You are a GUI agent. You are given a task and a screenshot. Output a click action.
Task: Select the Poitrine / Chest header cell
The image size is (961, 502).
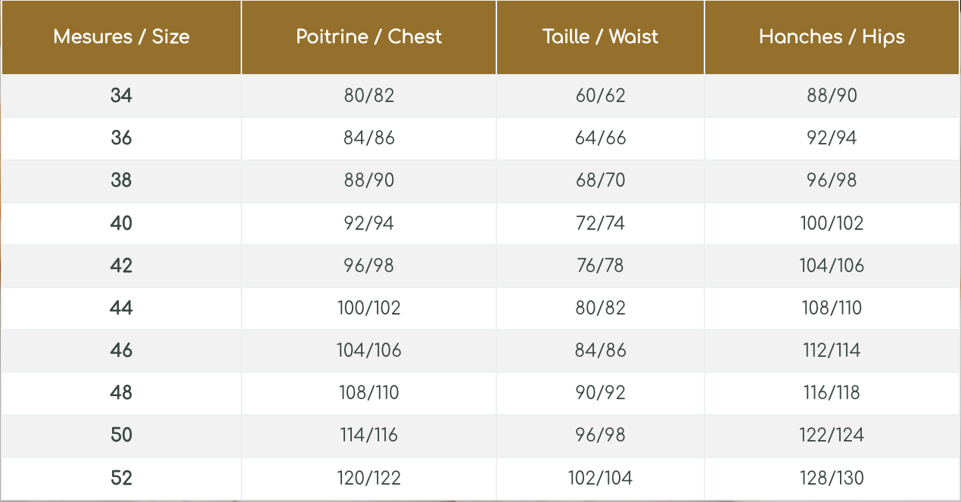pos(369,36)
